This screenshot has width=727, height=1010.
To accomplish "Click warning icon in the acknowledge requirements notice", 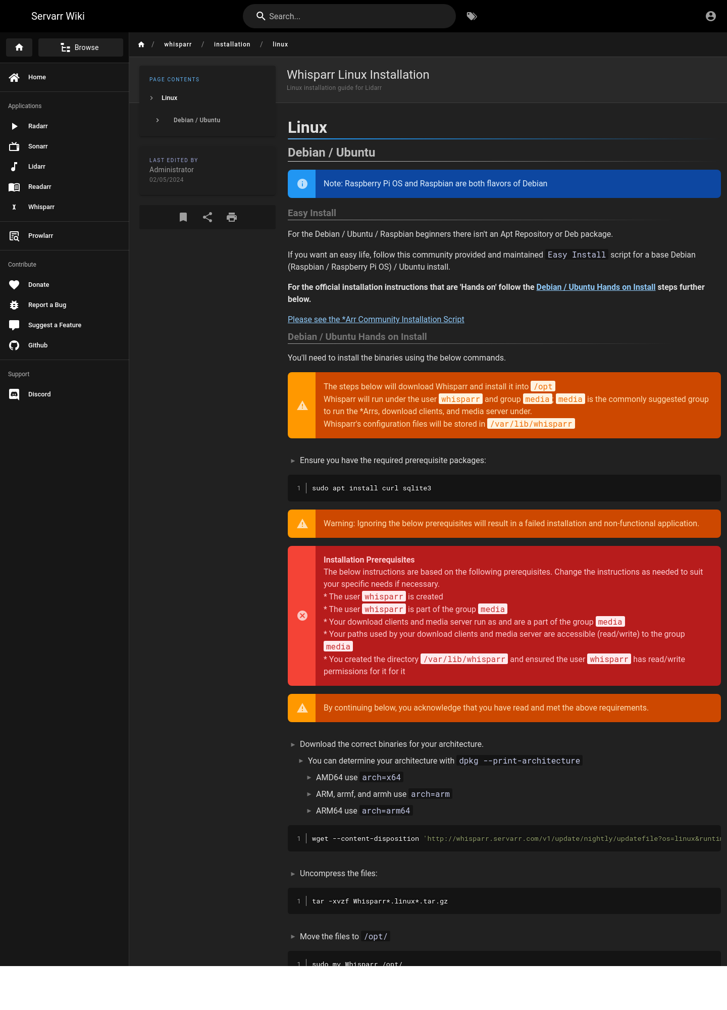I will (x=302, y=708).
